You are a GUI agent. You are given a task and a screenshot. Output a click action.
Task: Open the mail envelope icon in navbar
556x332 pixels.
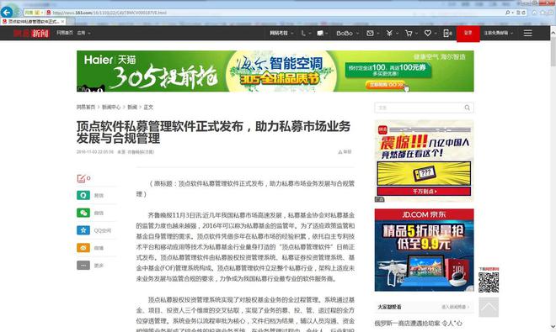click(x=370, y=33)
